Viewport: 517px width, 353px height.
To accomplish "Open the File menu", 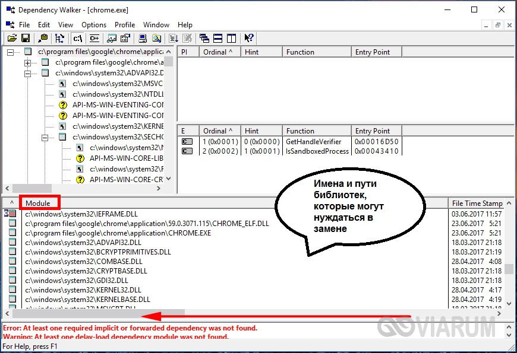I will (x=24, y=25).
